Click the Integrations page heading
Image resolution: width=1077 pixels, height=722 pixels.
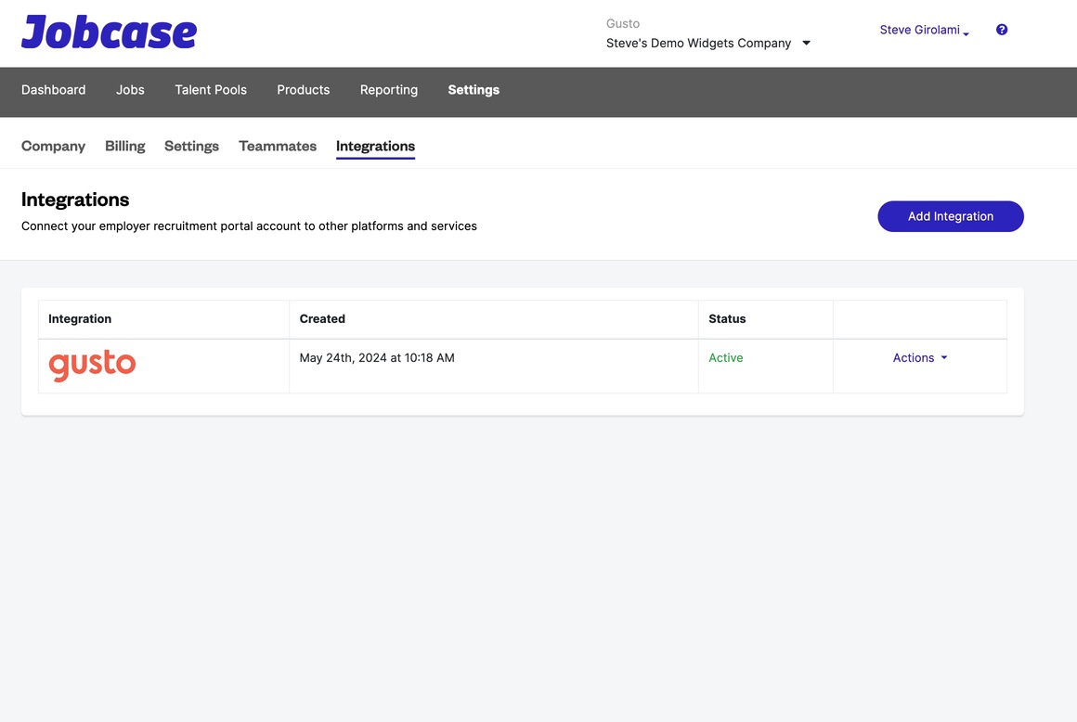[x=75, y=200]
